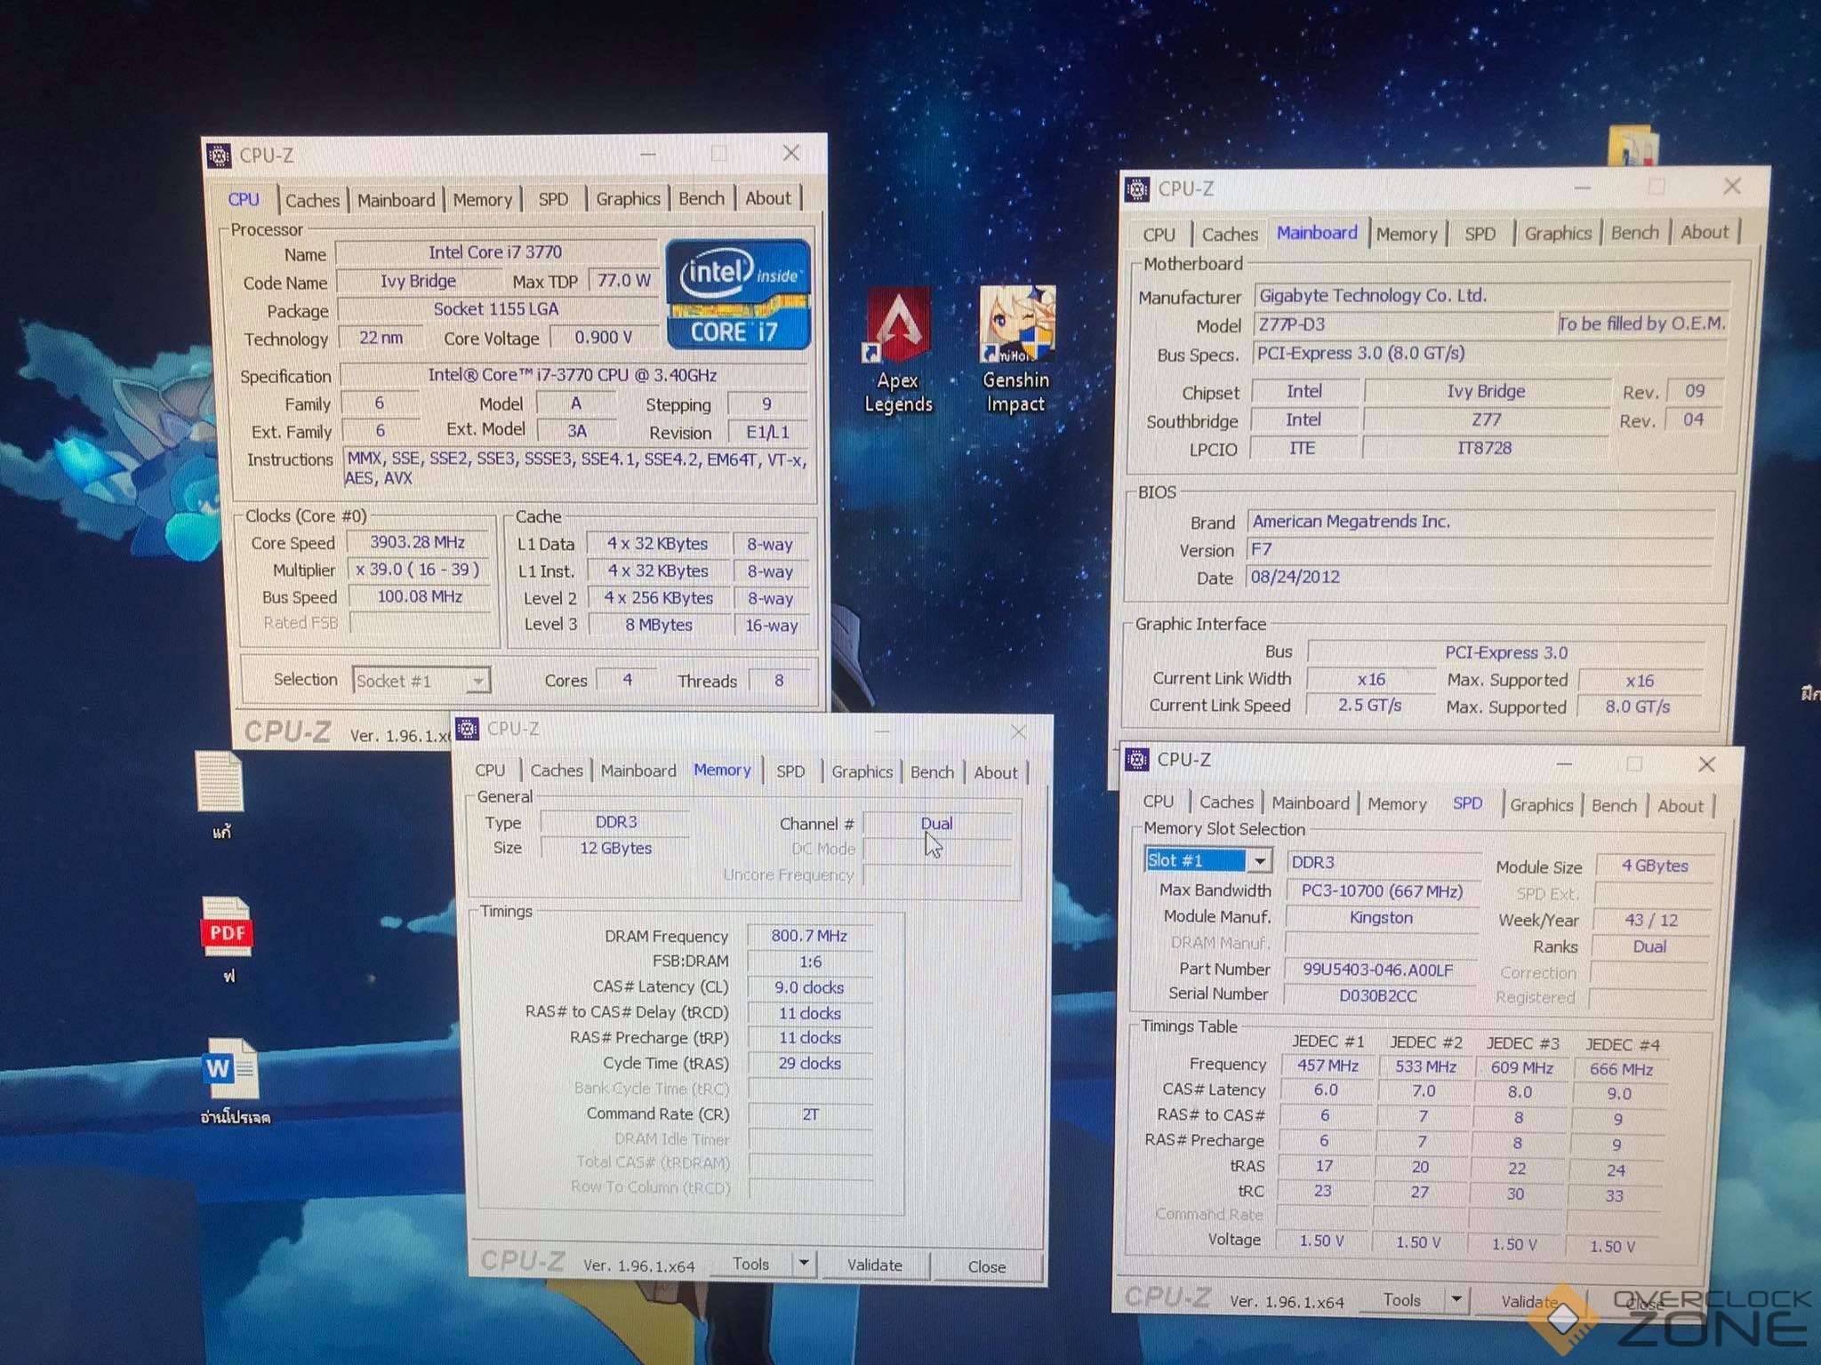Open Tools dropdown arrow in Memory window
The width and height of the screenshot is (1821, 1365).
[804, 1263]
